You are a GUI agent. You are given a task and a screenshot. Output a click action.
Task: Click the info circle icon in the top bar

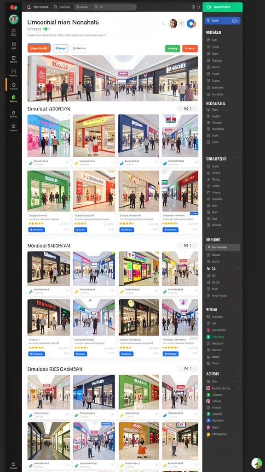click(x=193, y=7)
